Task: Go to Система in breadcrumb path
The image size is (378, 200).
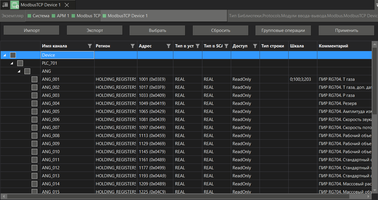Action: tap(41, 16)
